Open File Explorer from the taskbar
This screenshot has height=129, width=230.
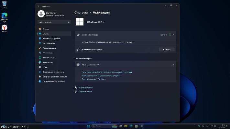(x=126, y=126)
